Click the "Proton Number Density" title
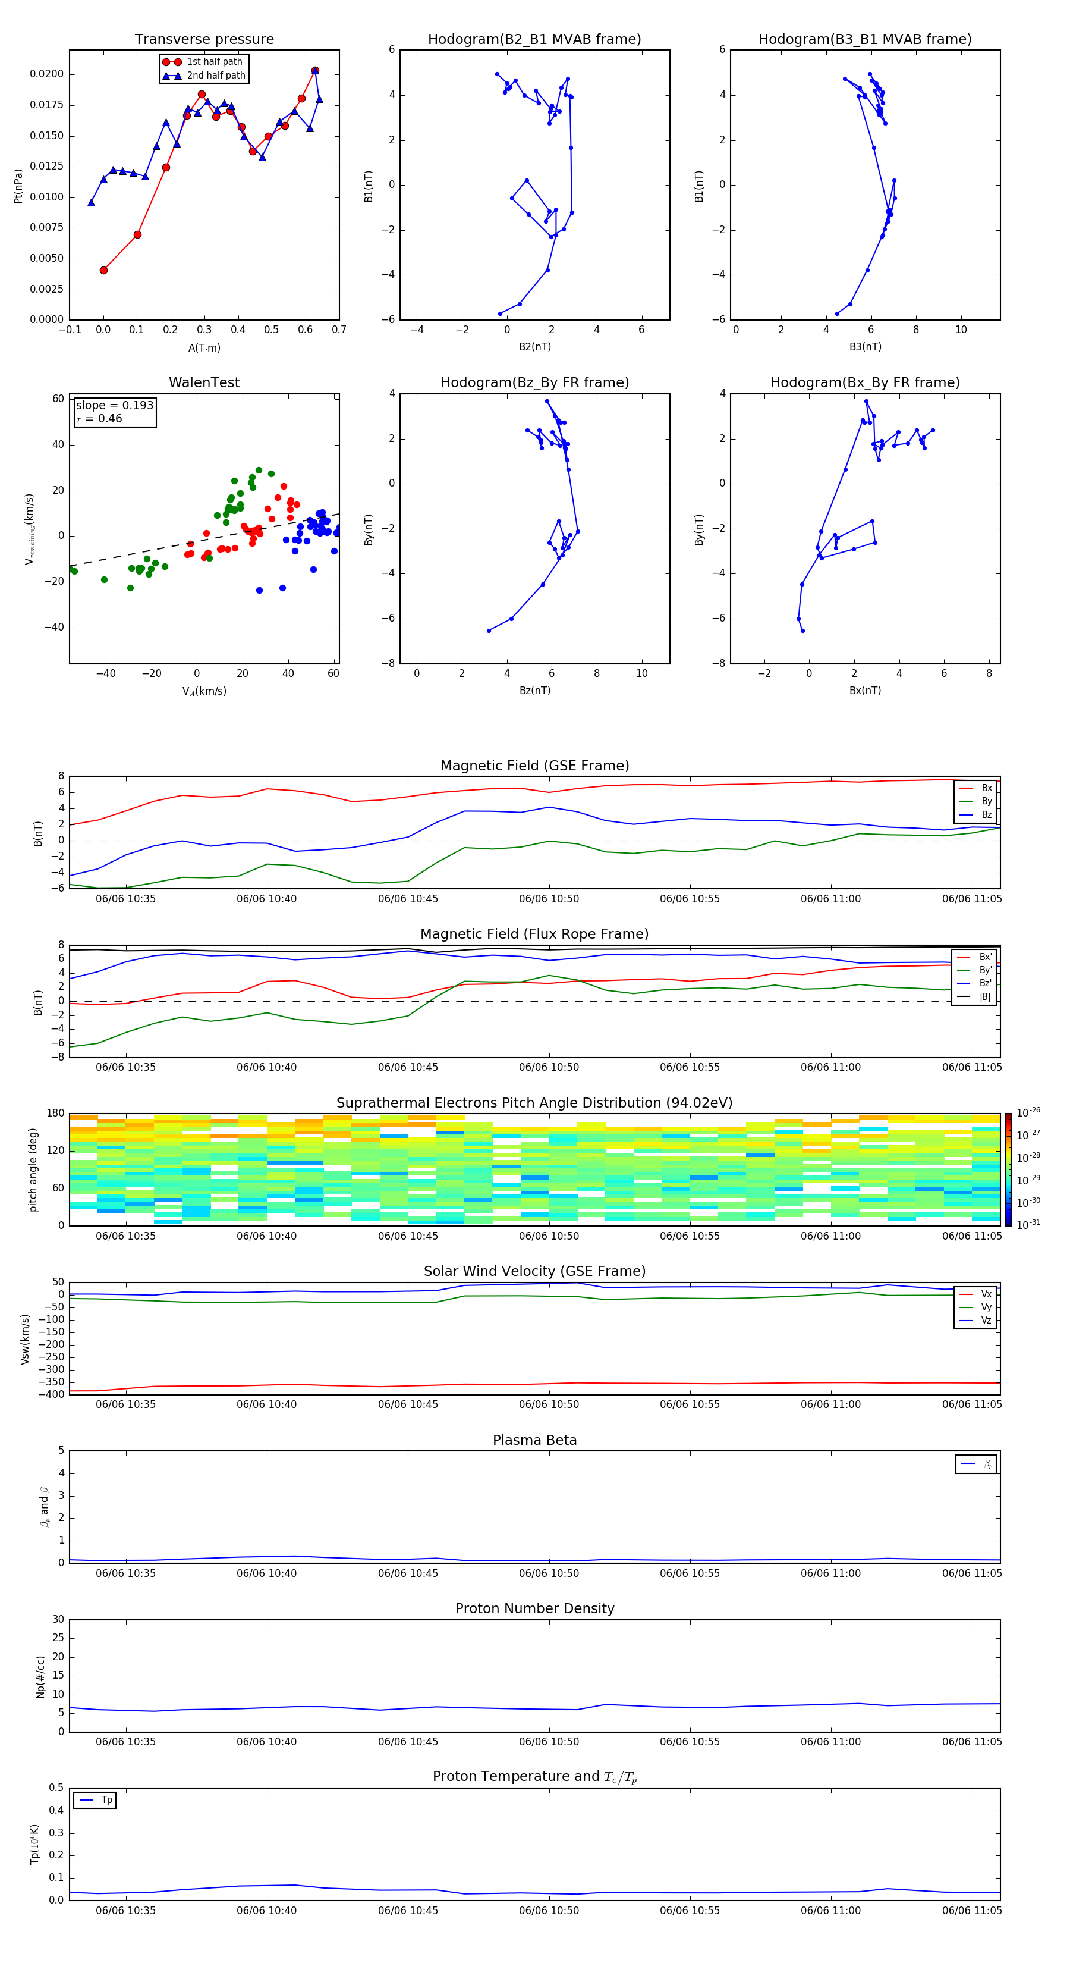 534,1610
